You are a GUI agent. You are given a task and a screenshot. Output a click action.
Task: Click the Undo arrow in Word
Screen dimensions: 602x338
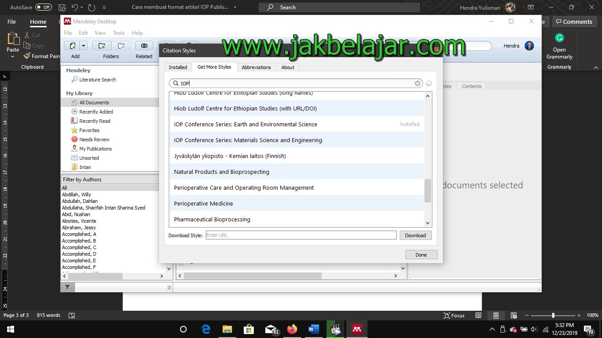click(x=74, y=7)
